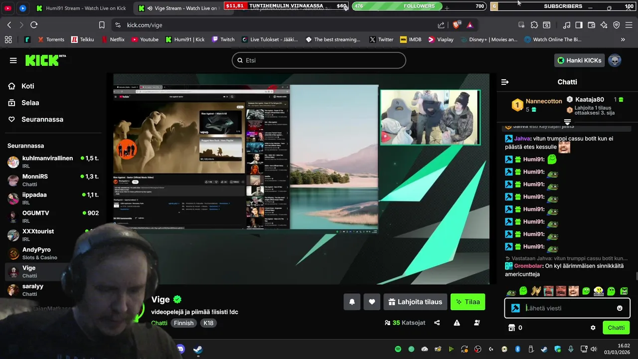638x359 pixels.
Task: Click the green Chatti send button
Action: coord(616,328)
